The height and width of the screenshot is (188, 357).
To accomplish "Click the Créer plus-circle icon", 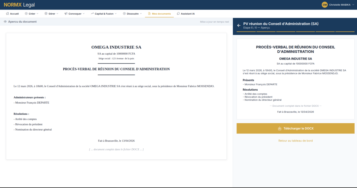I will pyautogui.click(x=26, y=14).
